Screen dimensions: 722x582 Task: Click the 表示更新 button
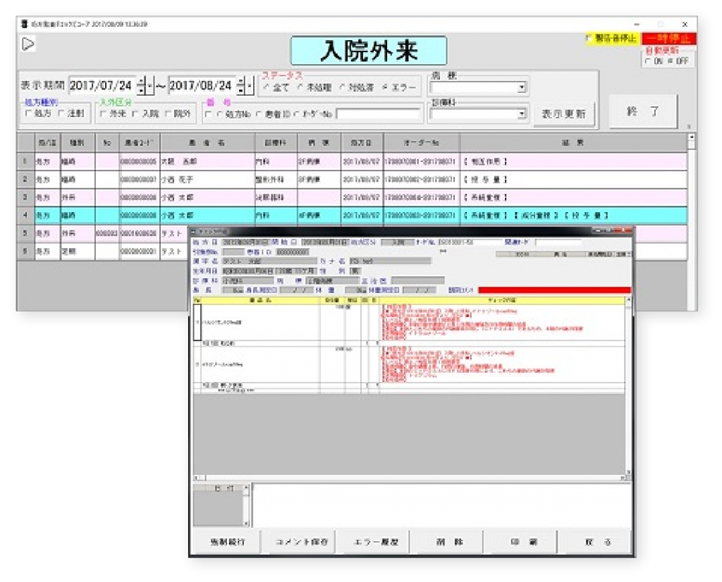pos(563,113)
